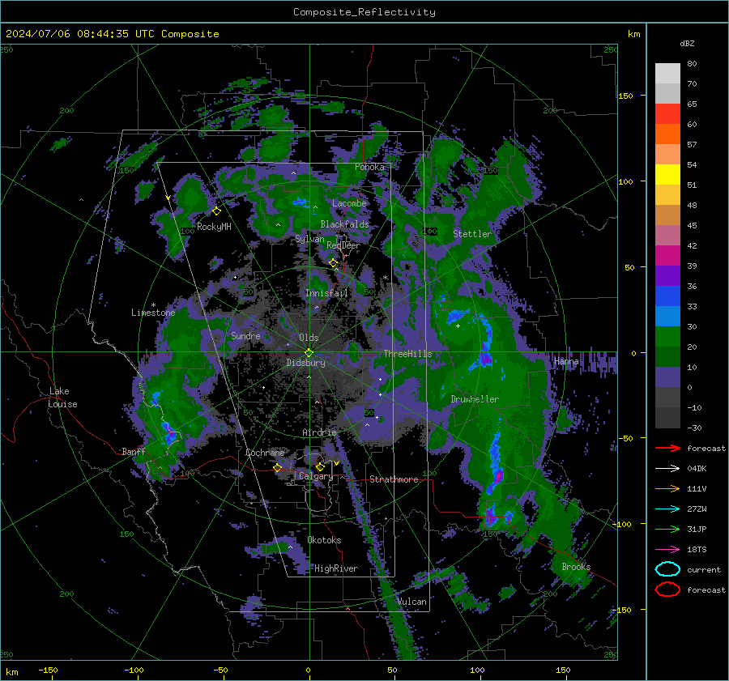Click the yellow diamond marker below RedDeer
The width and height of the screenshot is (729, 681).
tap(334, 263)
